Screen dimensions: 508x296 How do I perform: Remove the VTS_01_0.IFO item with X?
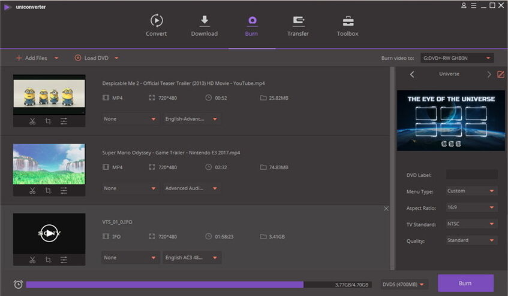386,209
